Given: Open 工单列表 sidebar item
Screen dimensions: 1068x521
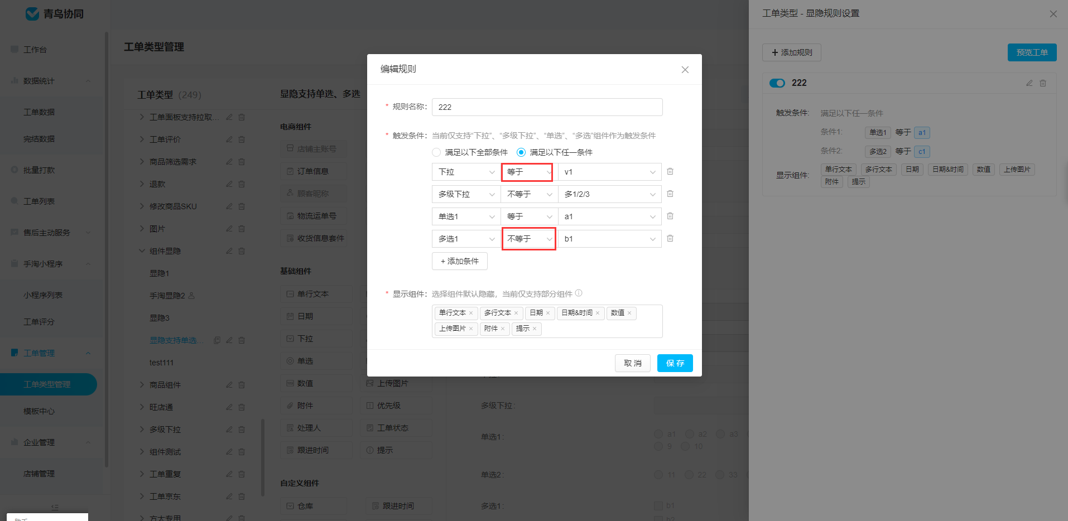Looking at the screenshot, I should tap(39, 201).
